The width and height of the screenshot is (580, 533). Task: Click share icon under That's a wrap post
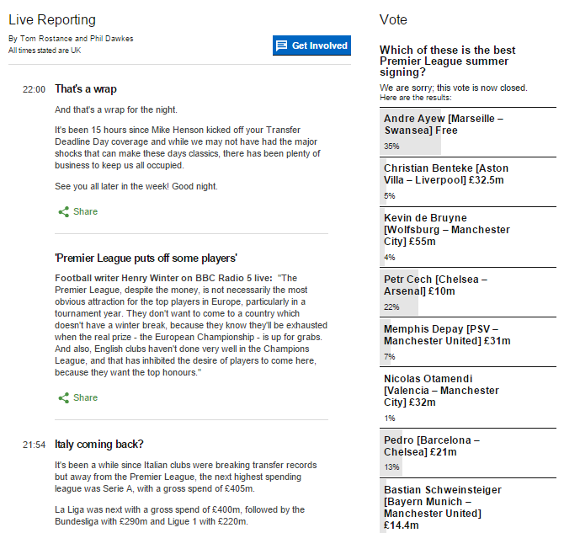click(x=64, y=211)
